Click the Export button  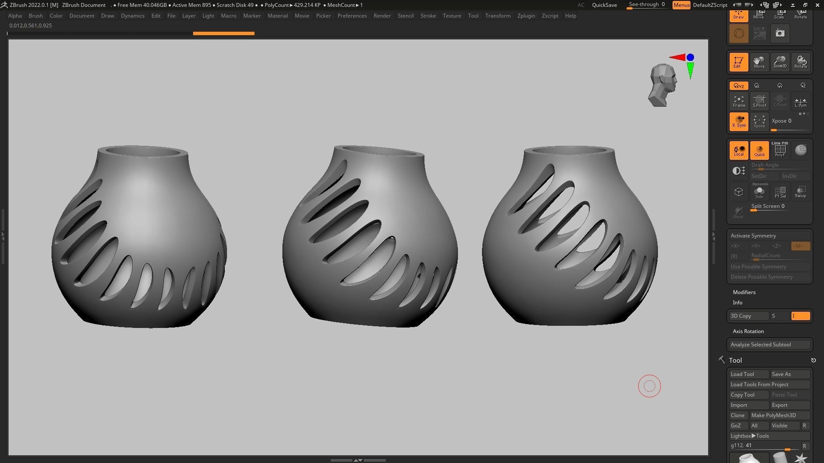coord(790,405)
